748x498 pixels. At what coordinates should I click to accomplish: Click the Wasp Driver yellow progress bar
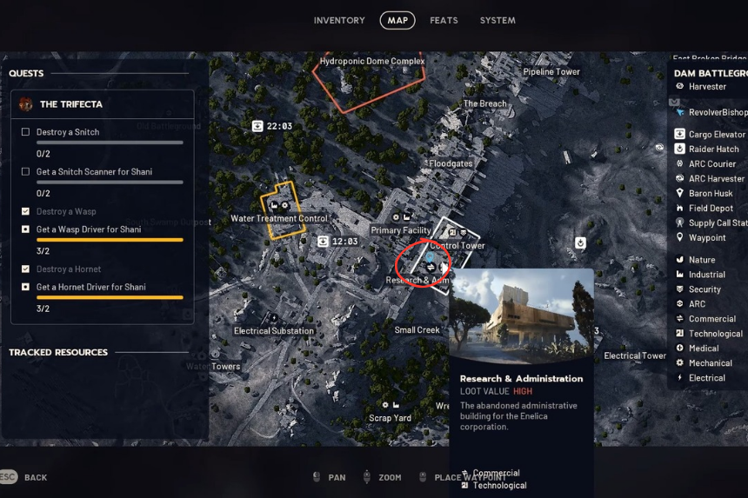(110, 240)
